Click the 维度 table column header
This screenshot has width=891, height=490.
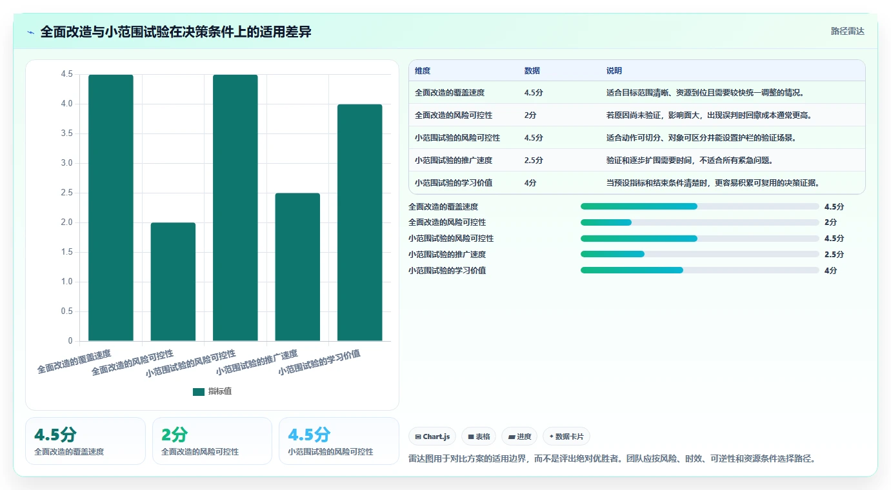tap(423, 71)
